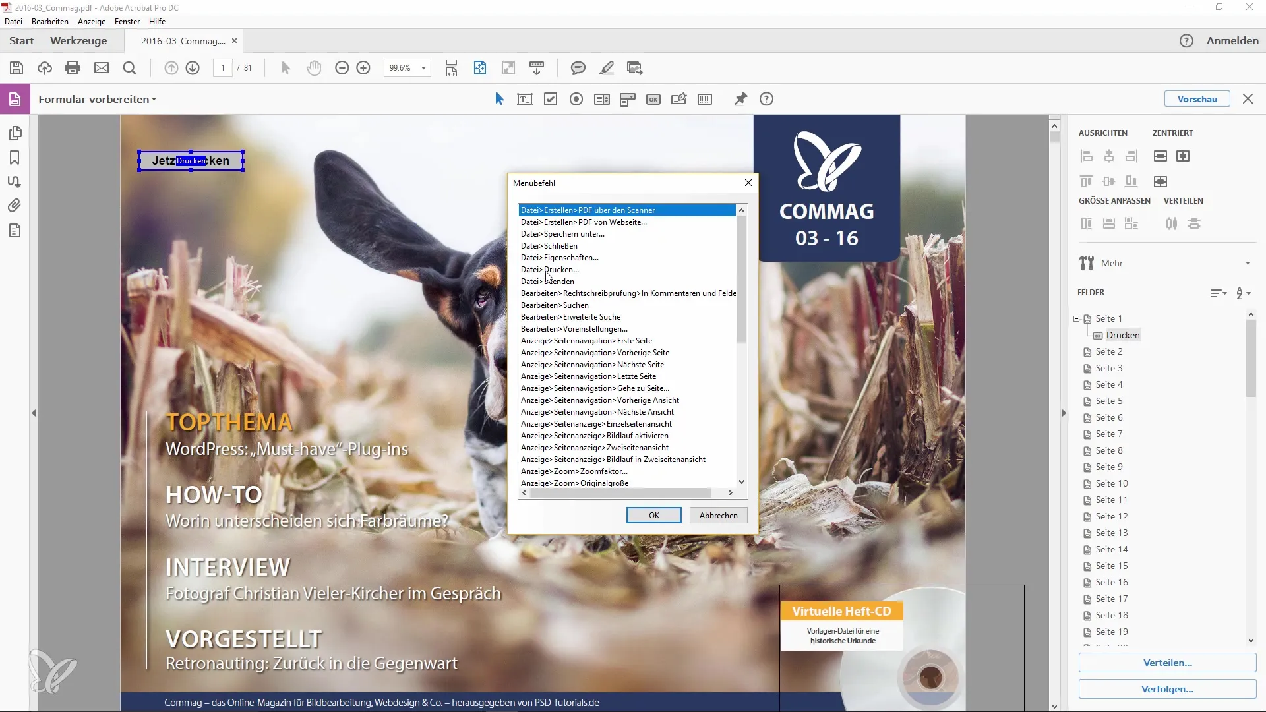The image size is (1266, 712).
Task: Open the zoom percentage dropdown
Action: pos(423,68)
